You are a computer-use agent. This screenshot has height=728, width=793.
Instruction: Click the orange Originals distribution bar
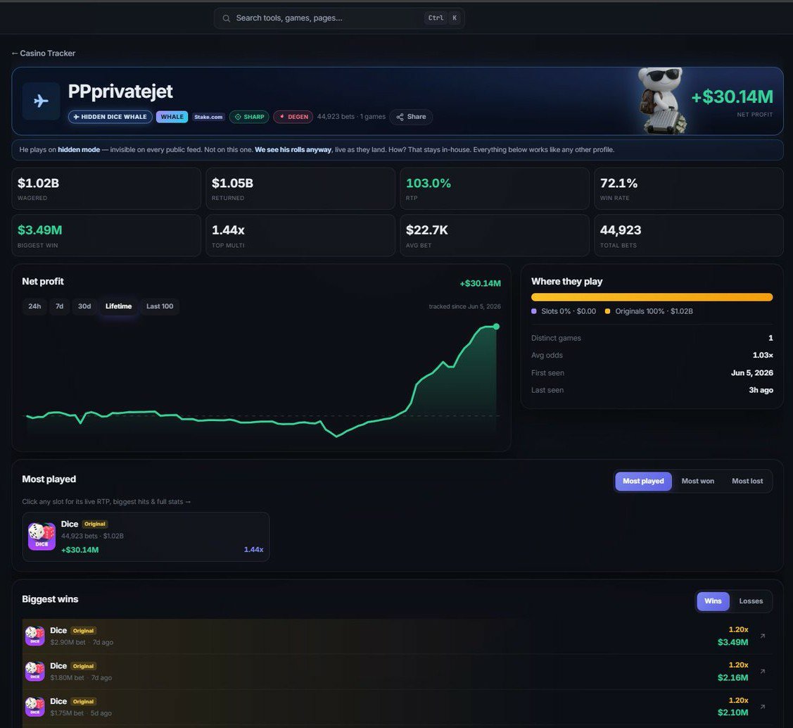(652, 297)
